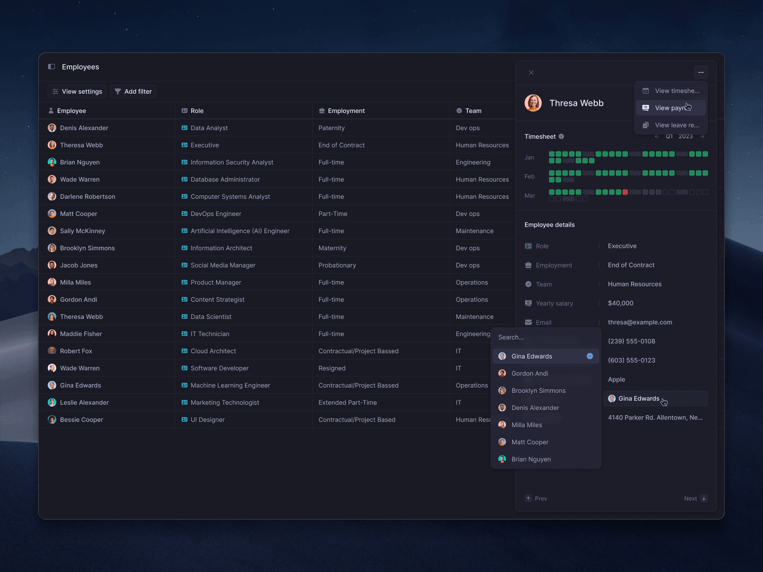
Task: Click the Role icon in Employee details
Action: click(x=528, y=246)
